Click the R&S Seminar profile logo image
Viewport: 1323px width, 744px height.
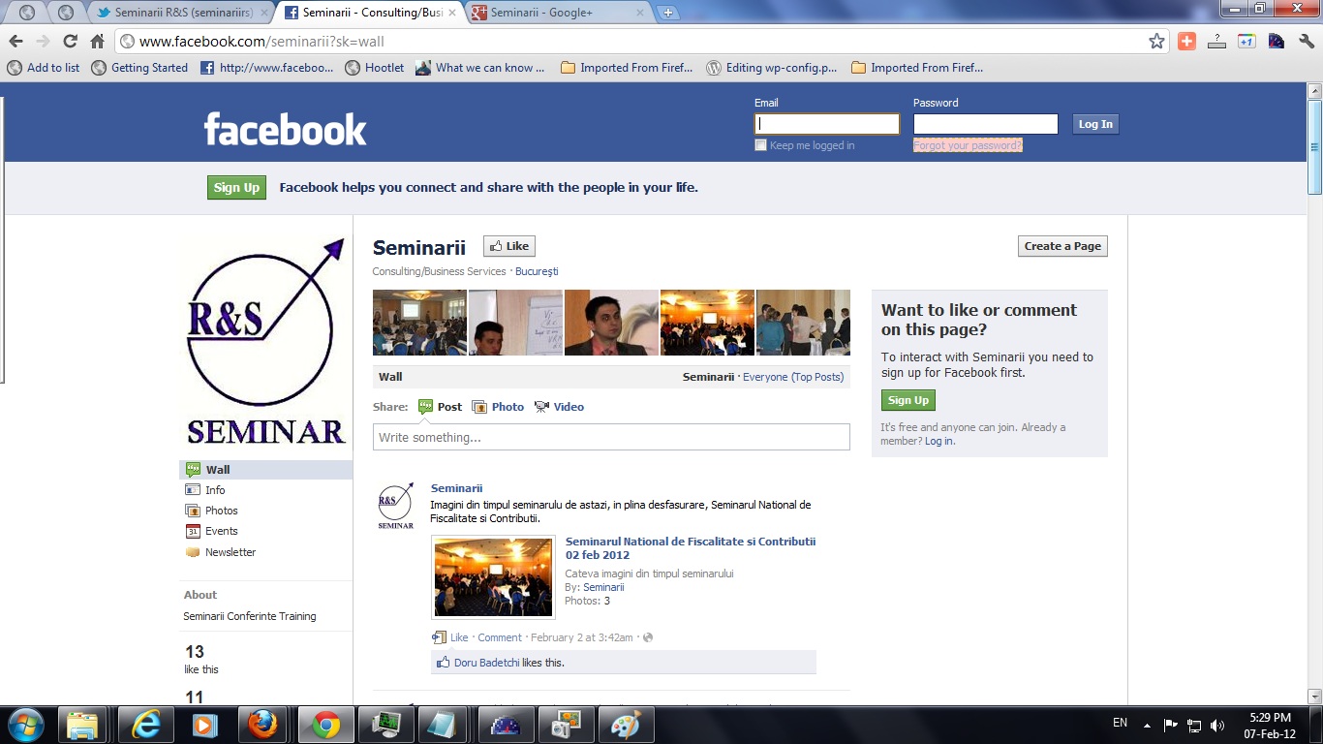pos(265,341)
